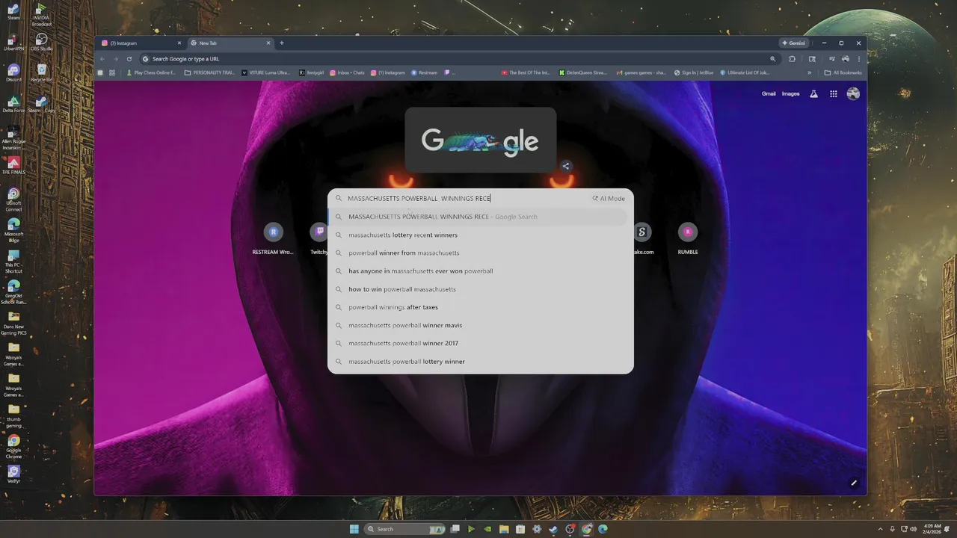
Task: Open Chrome extensions puzzle icon
Action: [x=793, y=59]
